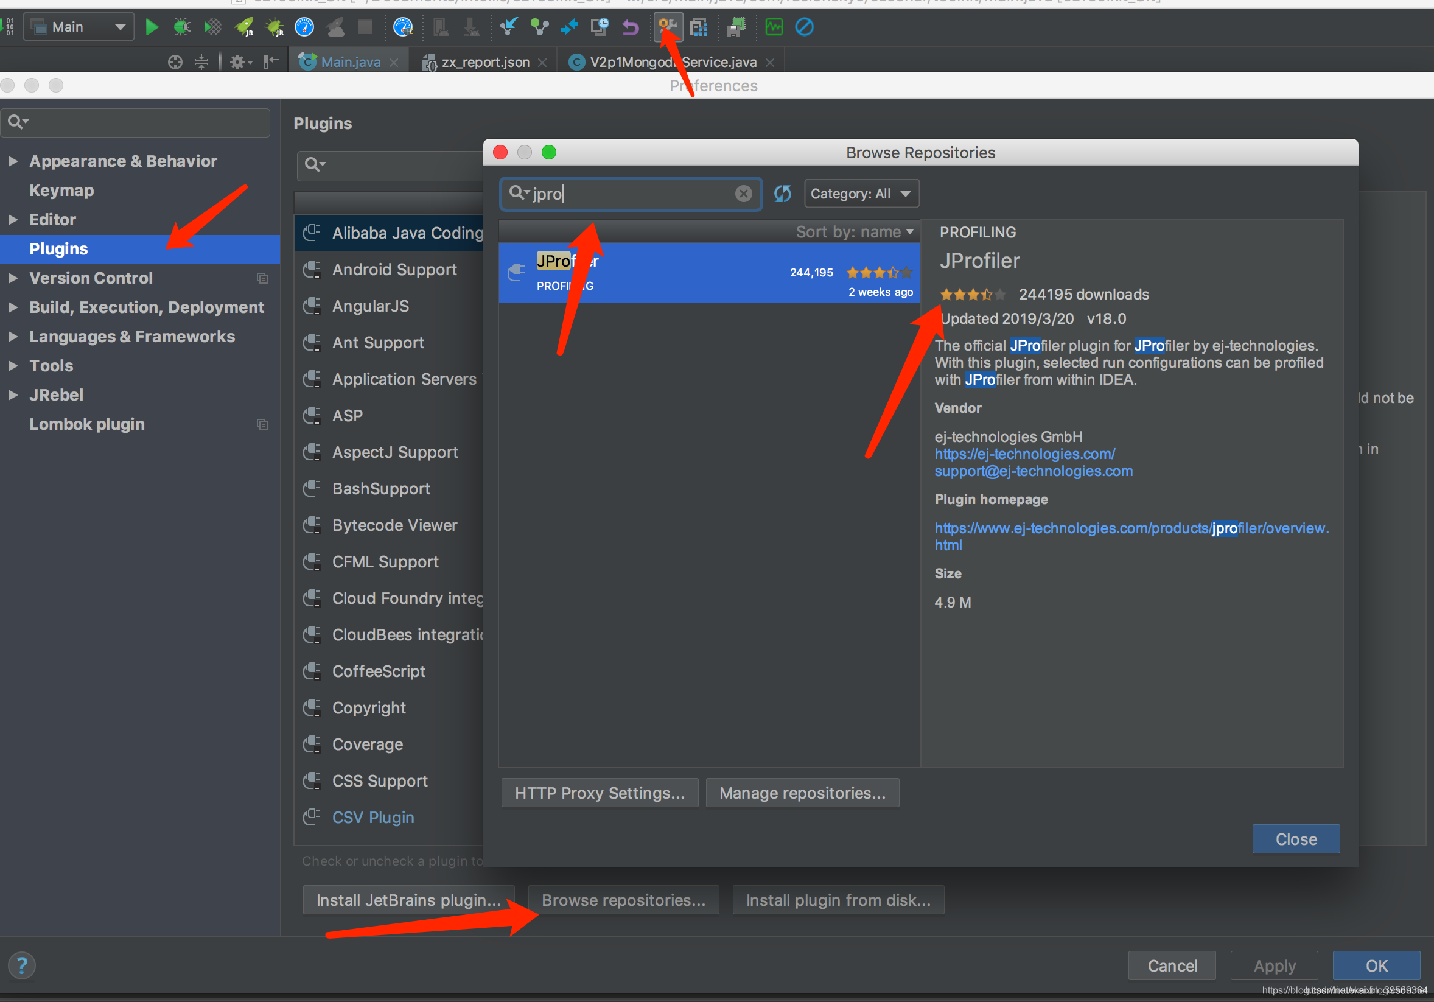
Task: Run with Coverage icon in toolbar
Action: 212,27
